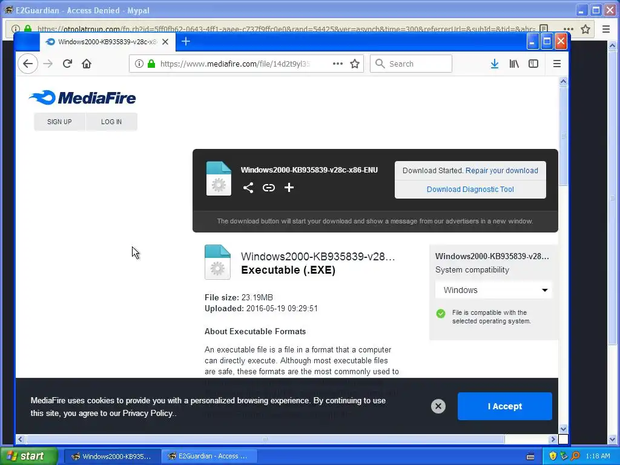620x465 pixels.
Task: Click the MediaFire page vertical scrollbar down arrow
Action: [563, 429]
